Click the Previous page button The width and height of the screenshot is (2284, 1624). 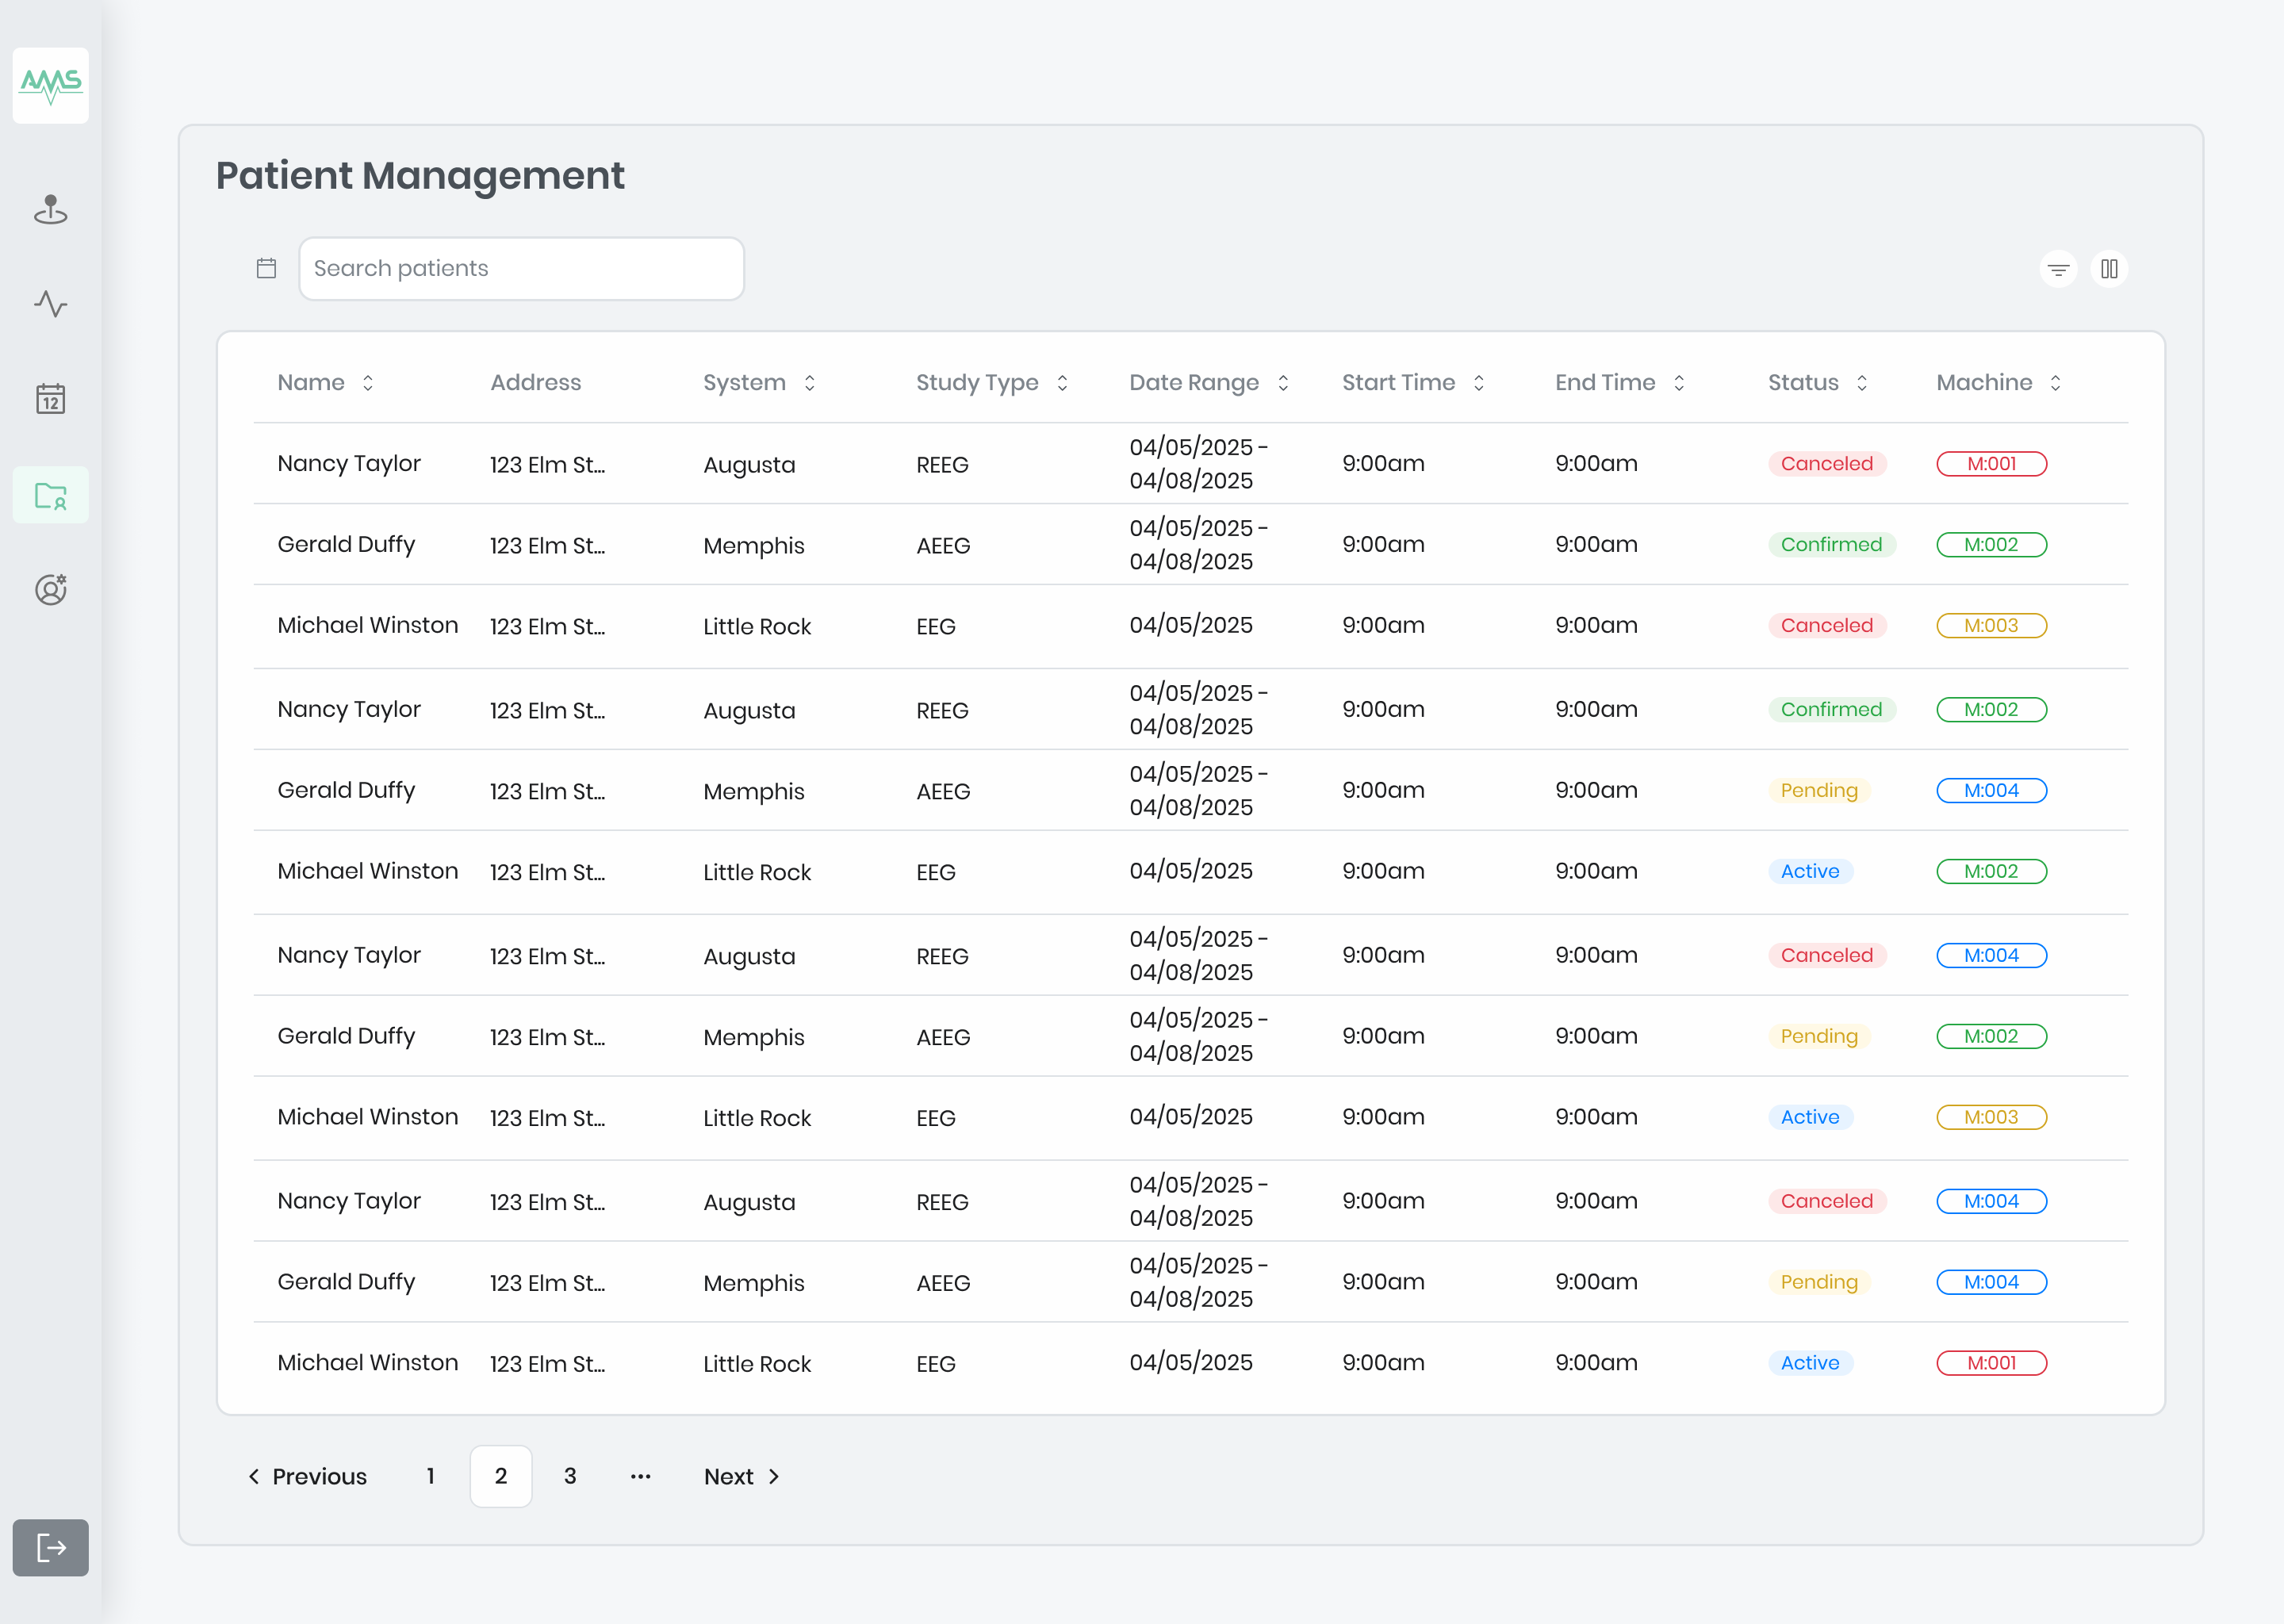(307, 1476)
